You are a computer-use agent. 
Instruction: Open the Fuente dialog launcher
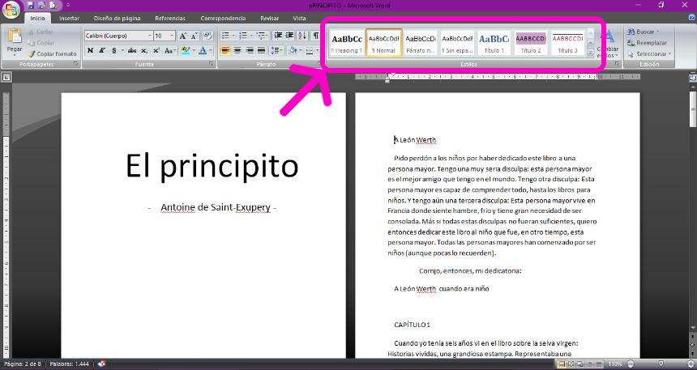pos(212,65)
